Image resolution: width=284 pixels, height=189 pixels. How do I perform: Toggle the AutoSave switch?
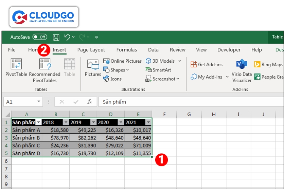40,37
